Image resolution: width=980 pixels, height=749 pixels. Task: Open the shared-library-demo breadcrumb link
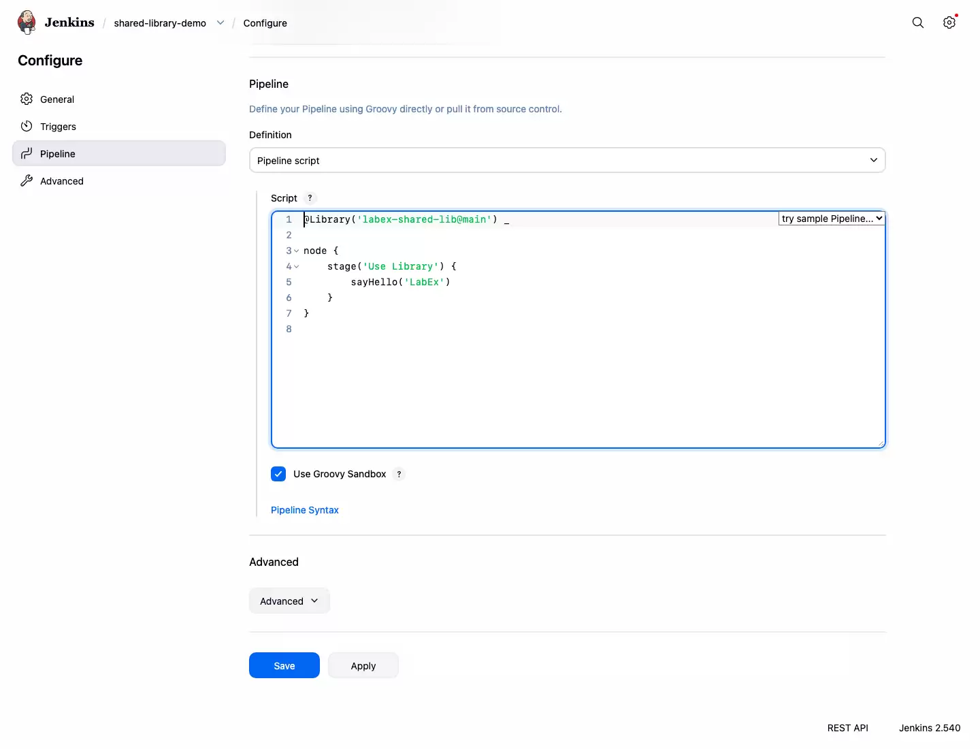click(160, 23)
